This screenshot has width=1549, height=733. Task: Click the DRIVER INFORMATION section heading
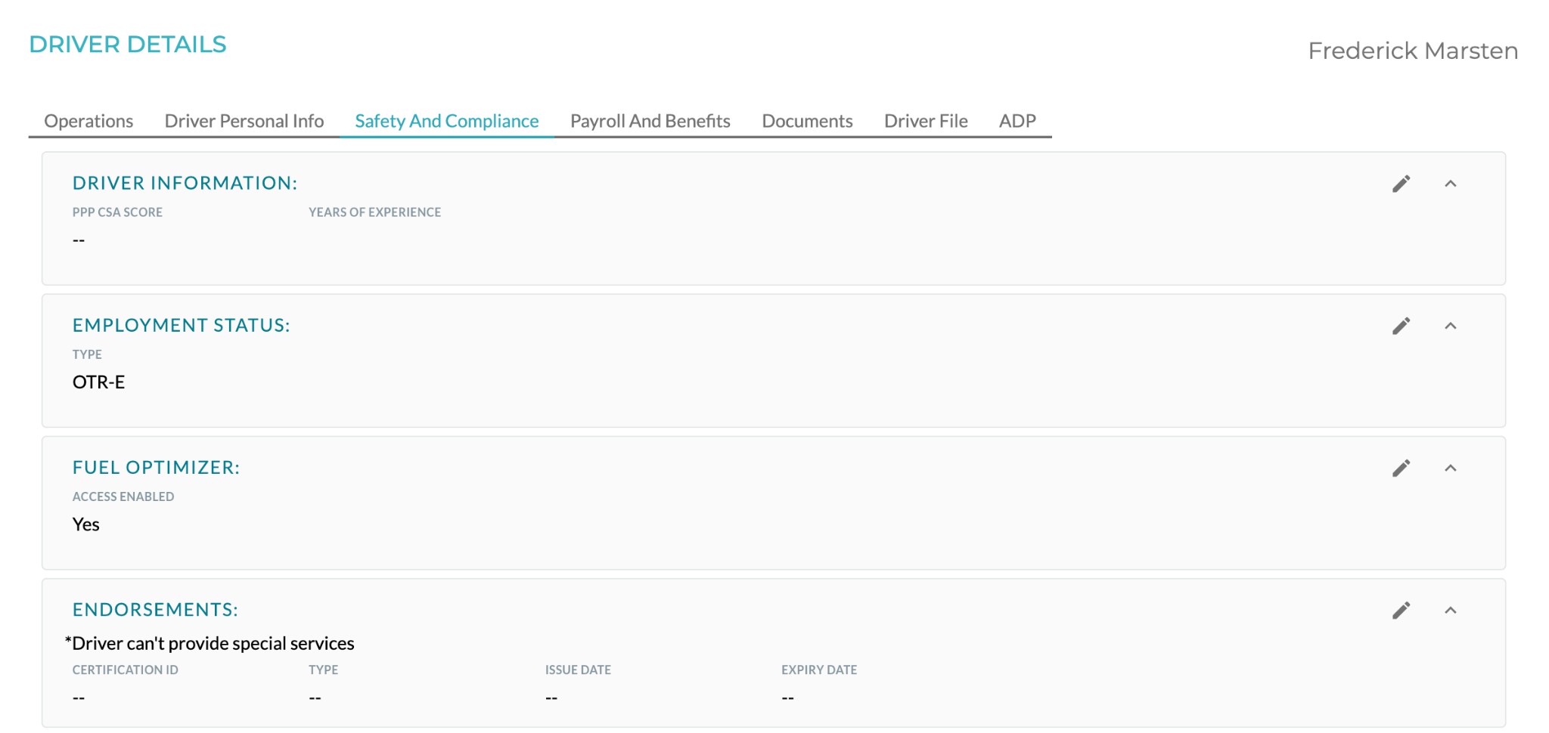tap(185, 183)
